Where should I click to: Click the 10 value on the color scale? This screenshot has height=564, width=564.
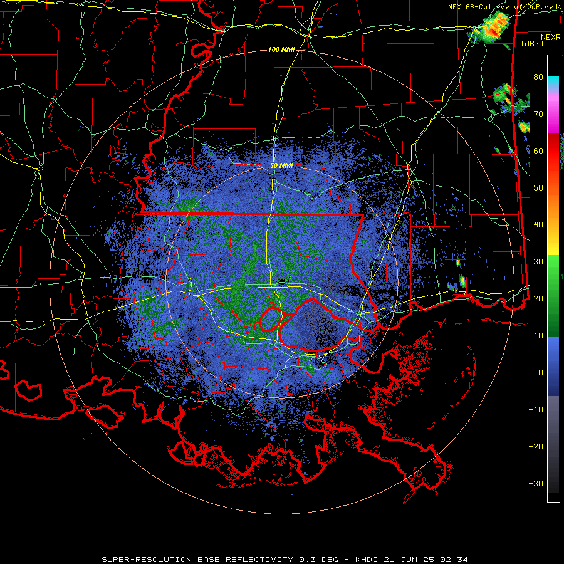coord(538,336)
